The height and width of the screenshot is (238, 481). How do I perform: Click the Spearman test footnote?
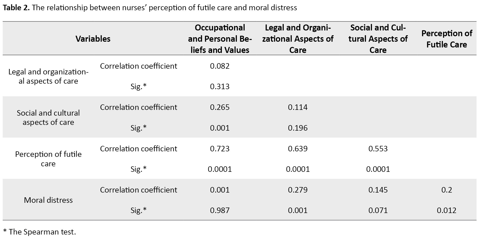(x=39, y=232)
